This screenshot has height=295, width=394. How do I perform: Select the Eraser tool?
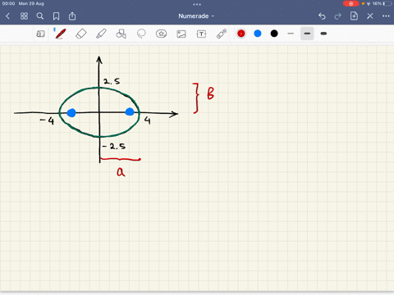tap(81, 34)
